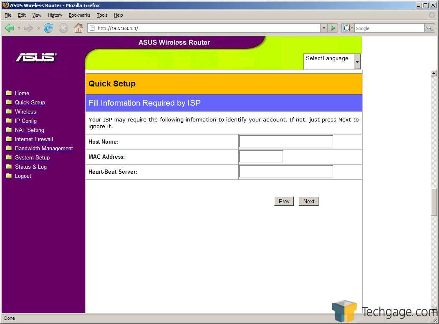The image size is (439, 324).
Task: Click the folder icon beside Home
Action: coord(9,93)
